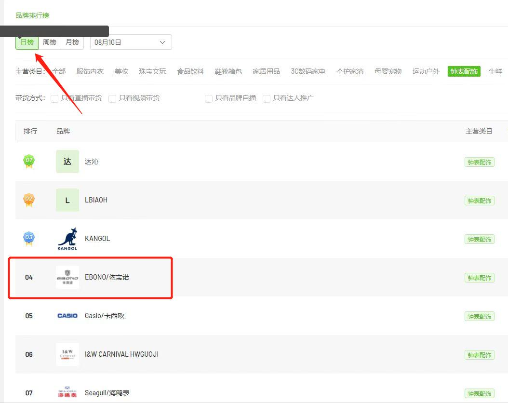Select 母婴宠物 category filter
This screenshot has height=403, width=508.
(388, 71)
